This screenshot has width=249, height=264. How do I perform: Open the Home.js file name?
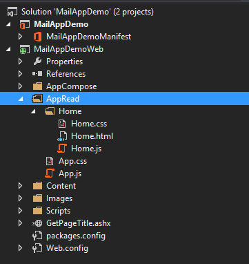coord(86,149)
